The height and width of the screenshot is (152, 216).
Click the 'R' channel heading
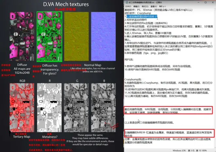coord(50,81)
